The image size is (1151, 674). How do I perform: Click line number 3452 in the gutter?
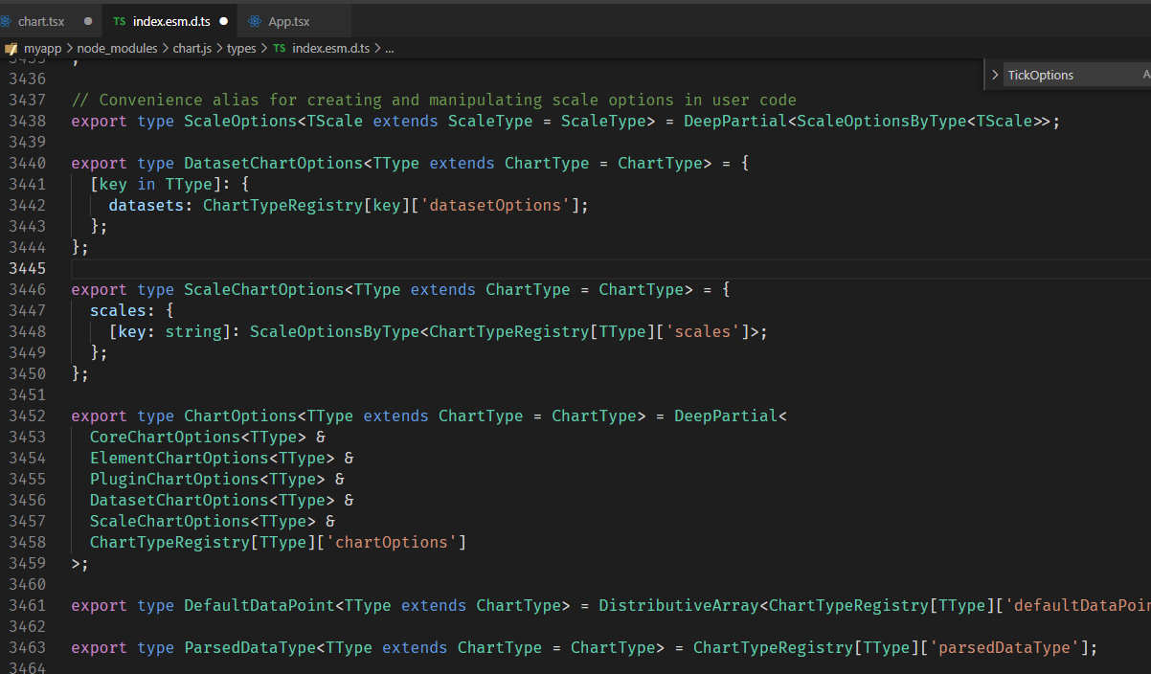27,416
